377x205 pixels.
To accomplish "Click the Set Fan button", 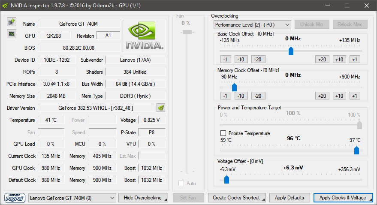I will click(188, 198).
